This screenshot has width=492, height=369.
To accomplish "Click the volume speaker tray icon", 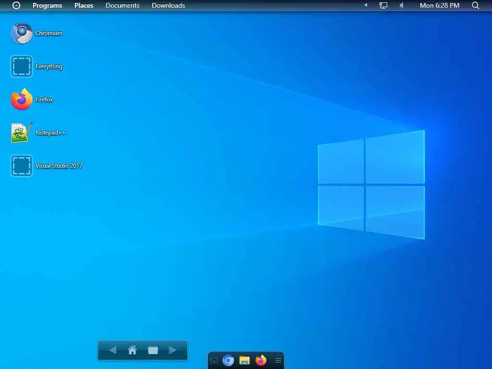I will coord(401,5).
